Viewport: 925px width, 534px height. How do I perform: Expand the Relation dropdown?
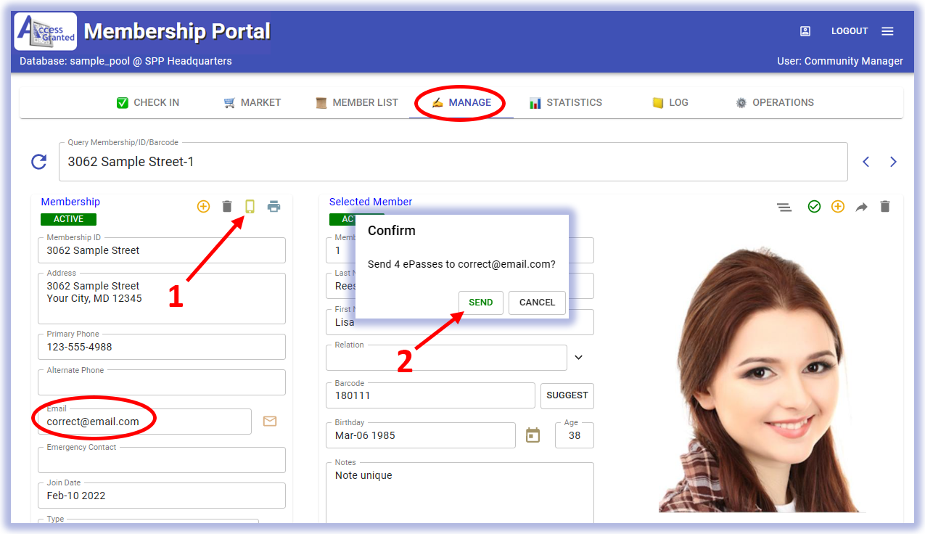pos(579,358)
